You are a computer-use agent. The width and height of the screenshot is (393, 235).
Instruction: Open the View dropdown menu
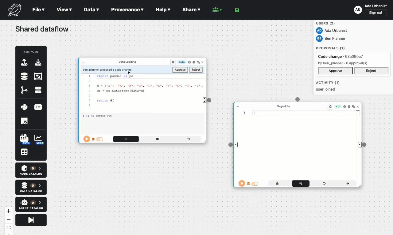[64, 9]
